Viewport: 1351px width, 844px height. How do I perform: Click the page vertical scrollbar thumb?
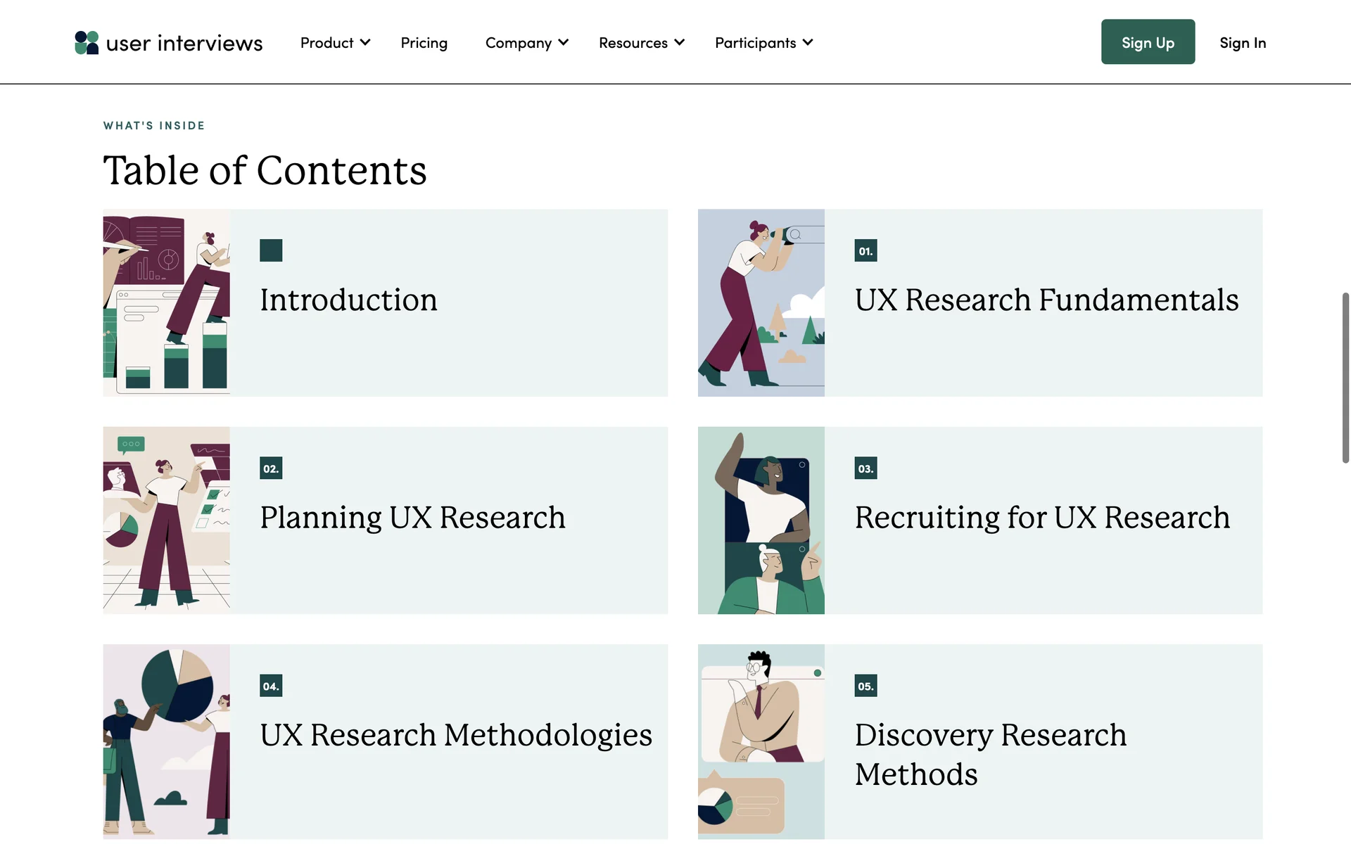point(1345,378)
